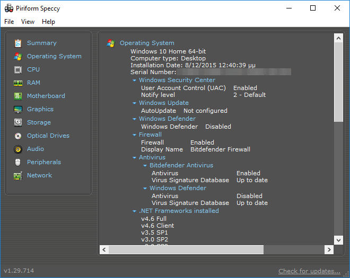Screen dimensions: 350x278
Task: Click the Speccy title bar app icon
Action: pyautogui.click(x=9, y=8)
